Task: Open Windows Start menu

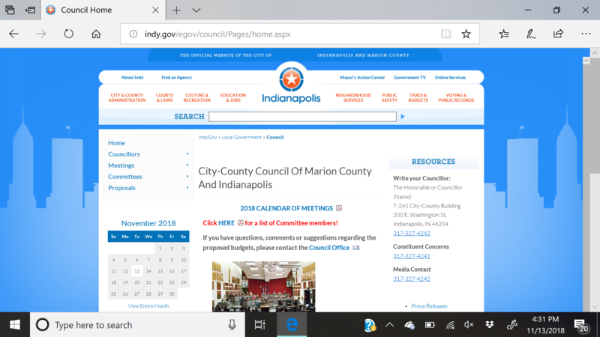Action: coord(15,325)
